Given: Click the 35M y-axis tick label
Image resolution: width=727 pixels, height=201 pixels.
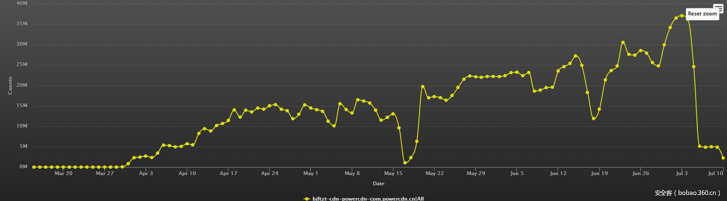Looking at the screenshot, I should [22, 24].
